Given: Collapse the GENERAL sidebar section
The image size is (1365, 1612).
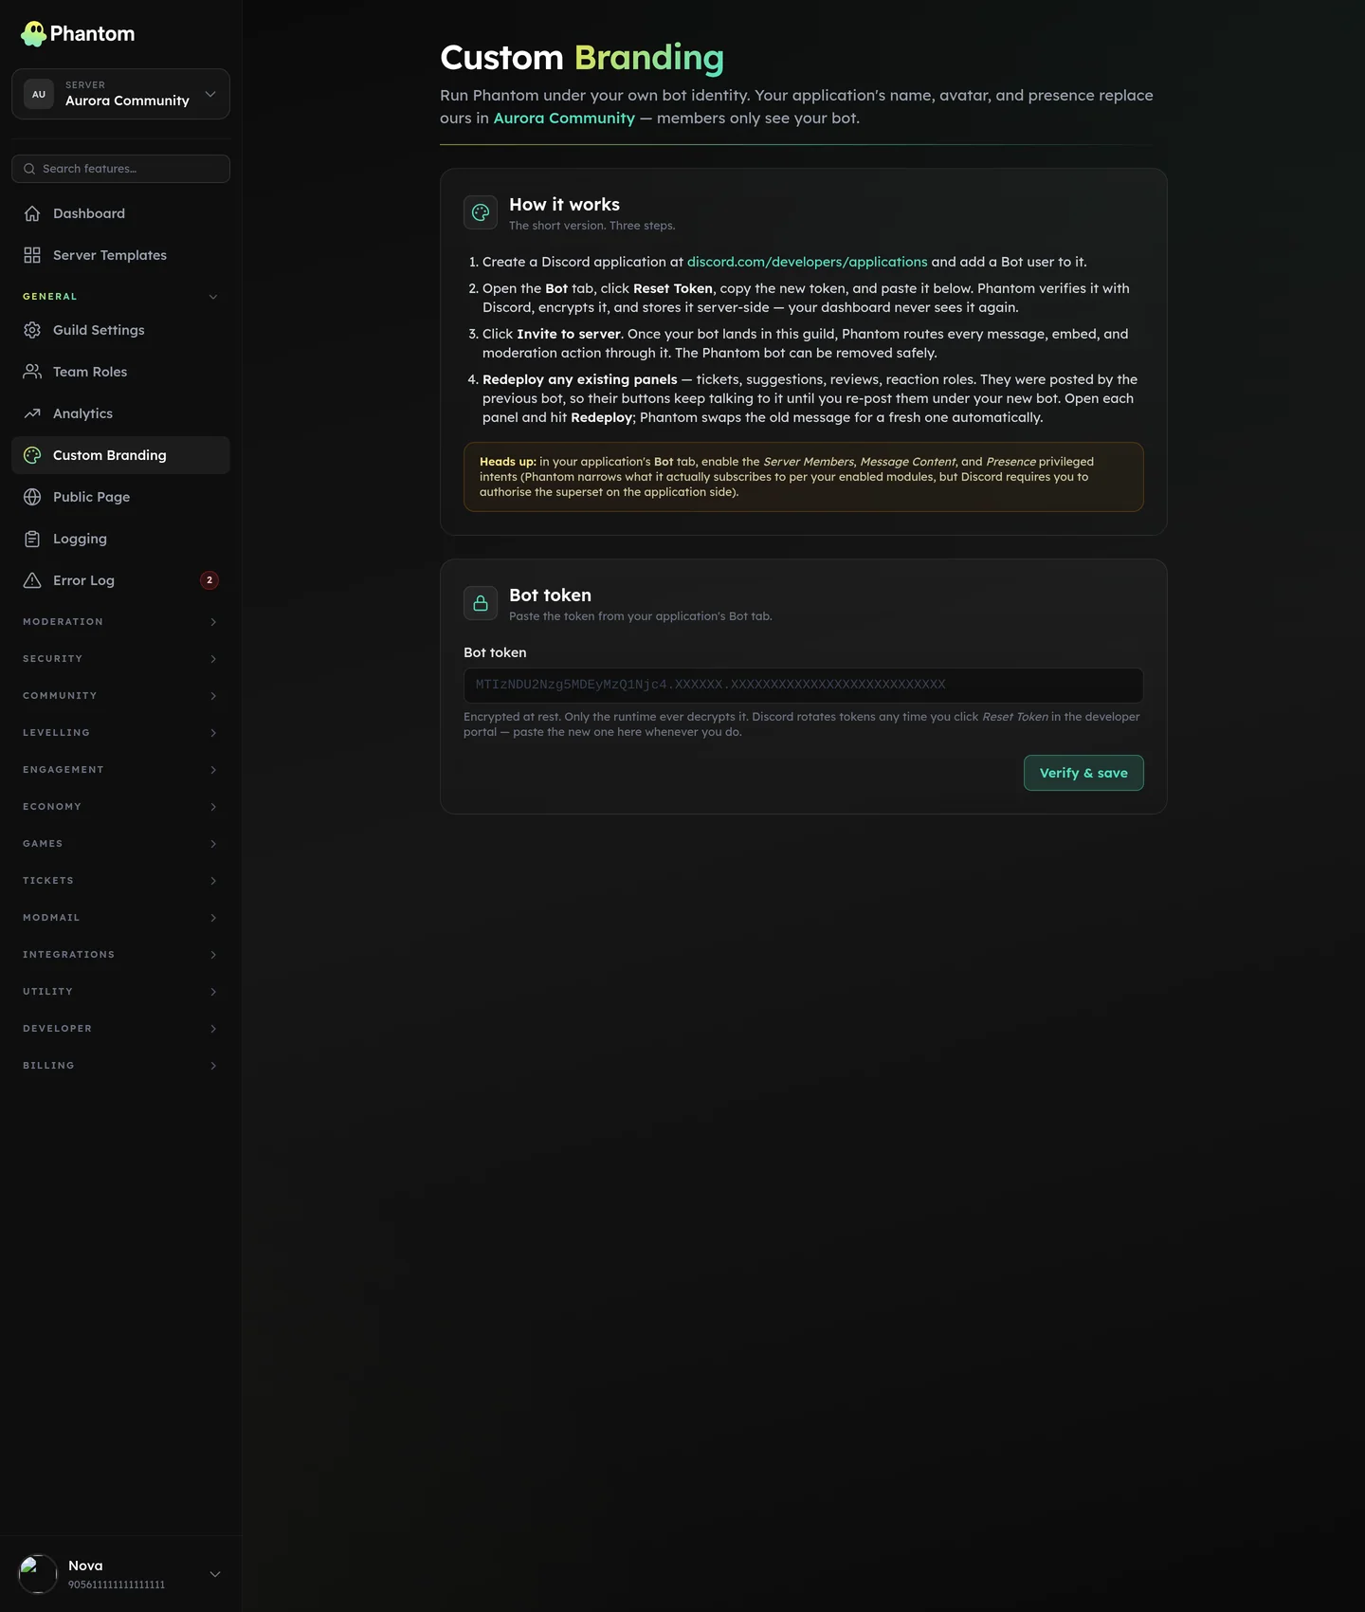Looking at the screenshot, I should tap(120, 297).
